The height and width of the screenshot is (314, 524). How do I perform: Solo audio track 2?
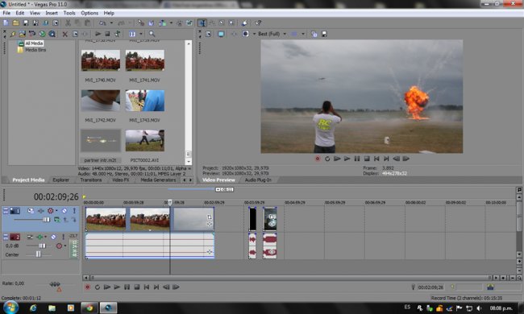point(63,237)
